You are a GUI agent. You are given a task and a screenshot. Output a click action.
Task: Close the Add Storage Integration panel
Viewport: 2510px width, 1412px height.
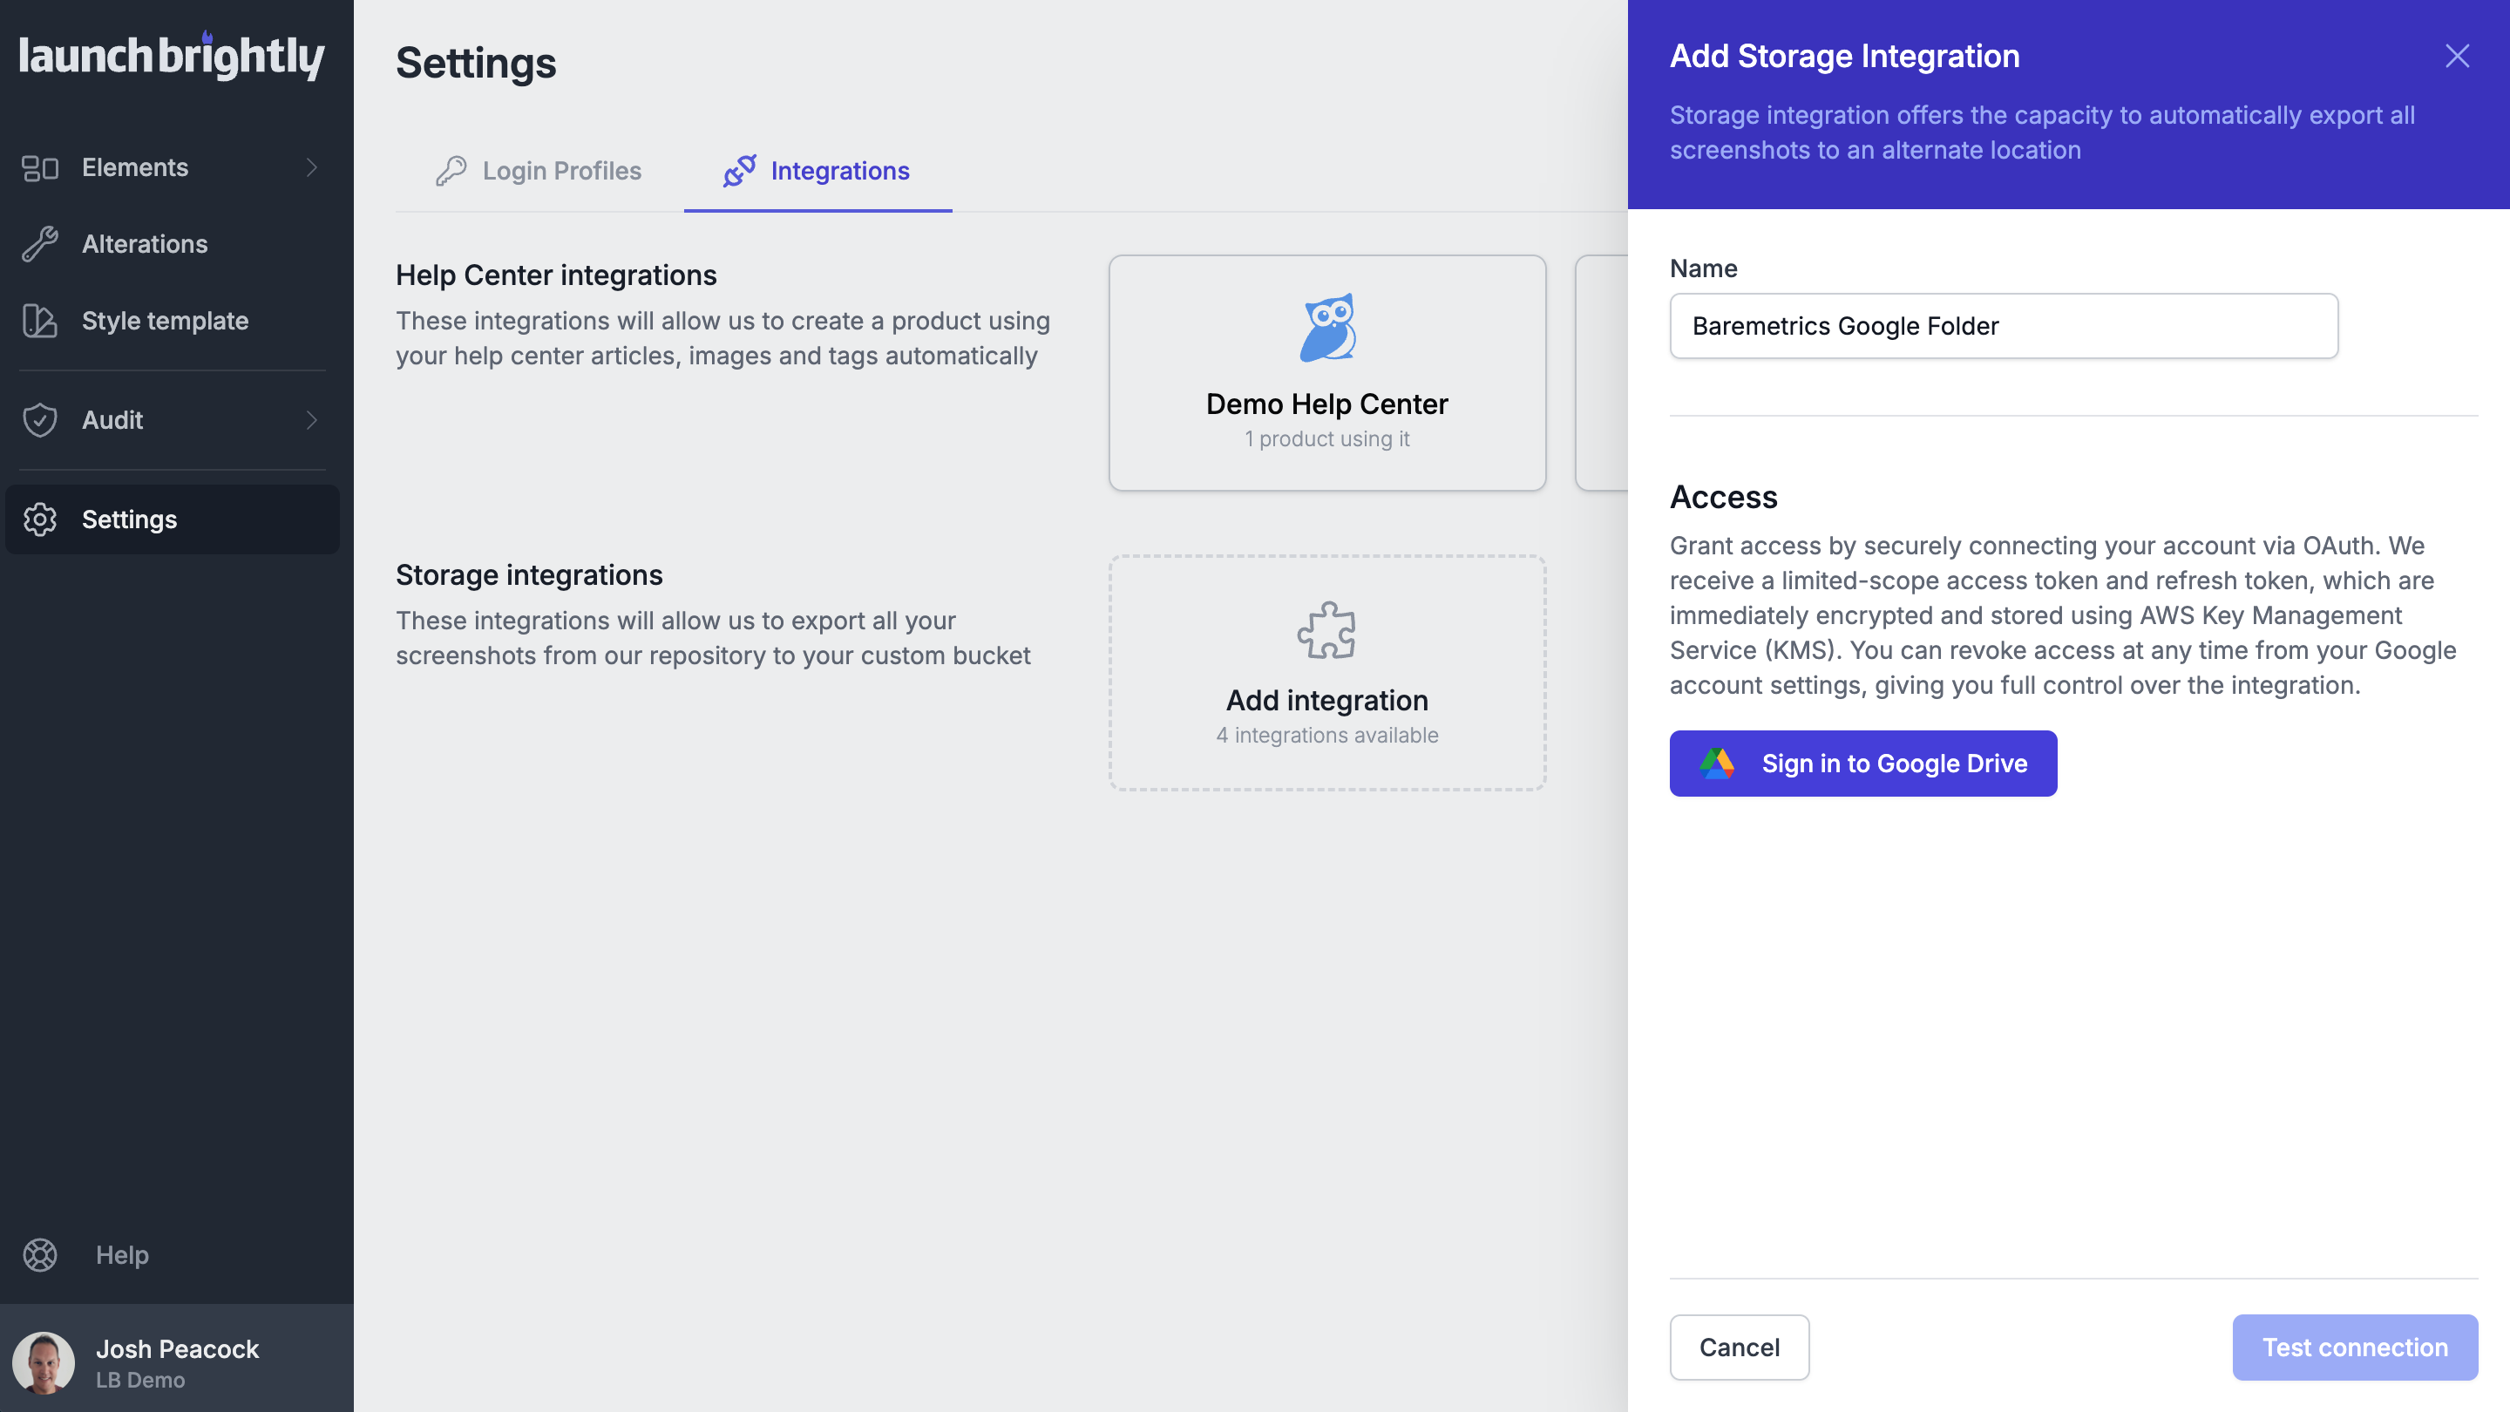click(2457, 56)
